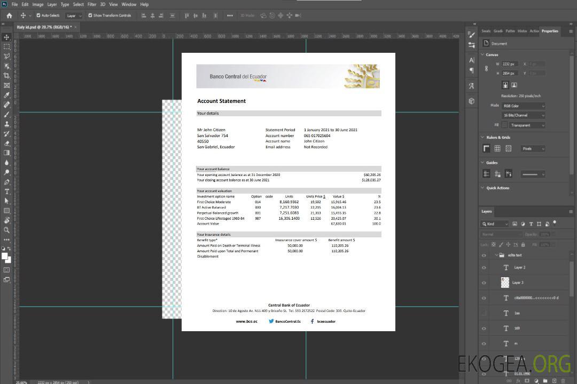The image size is (577, 384).
Task: Toggle Show Transform Controls checkbox
Action: click(x=90, y=15)
